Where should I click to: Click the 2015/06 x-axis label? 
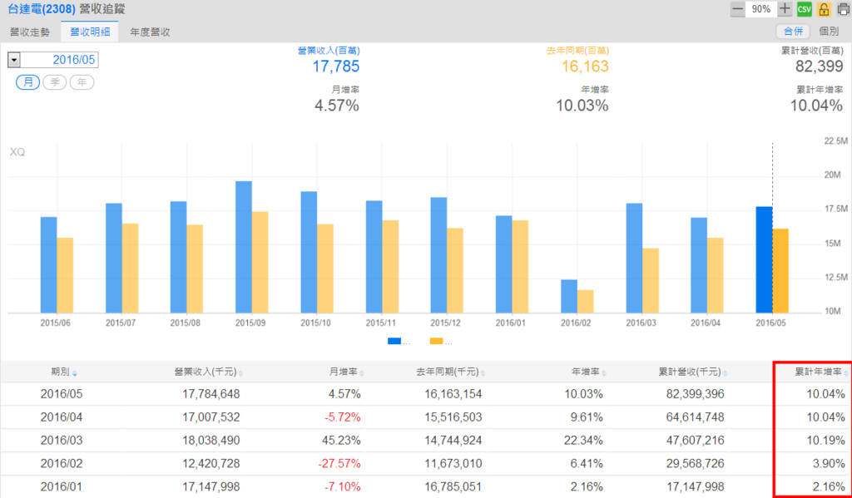(x=56, y=323)
